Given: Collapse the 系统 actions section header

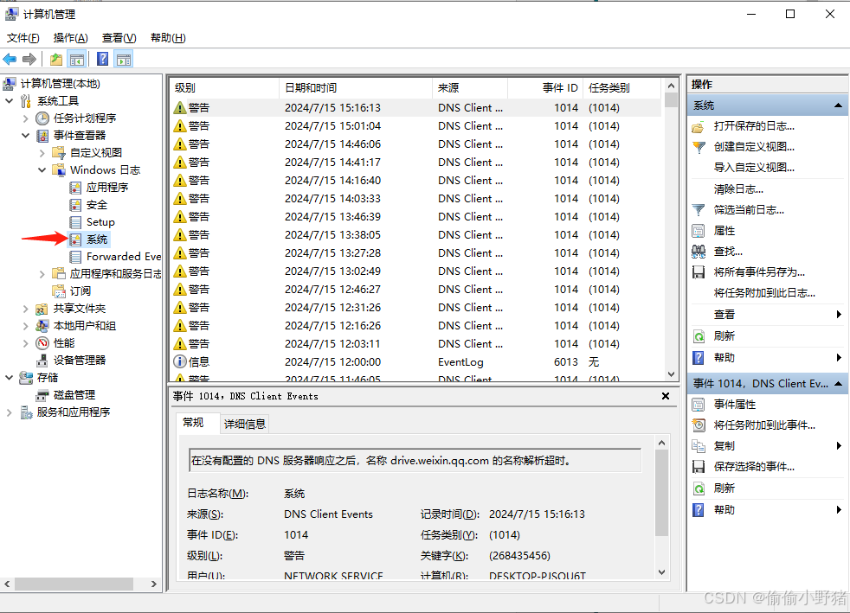Looking at the screenshot, I should pos(838,105).
